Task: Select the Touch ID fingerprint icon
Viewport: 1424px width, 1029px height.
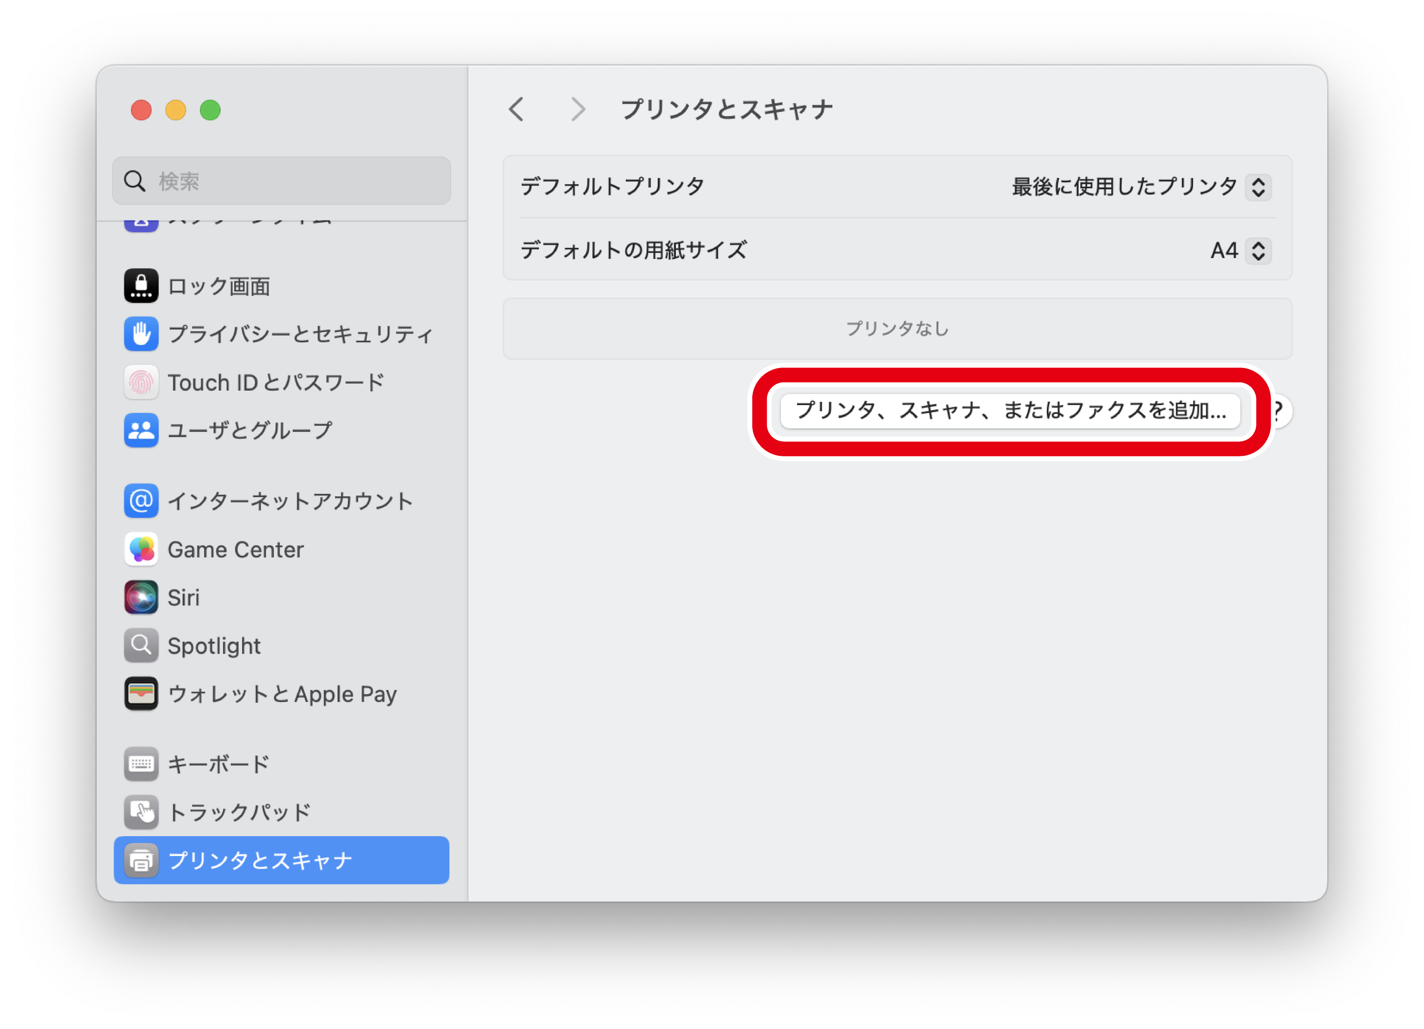Action: 140,382
